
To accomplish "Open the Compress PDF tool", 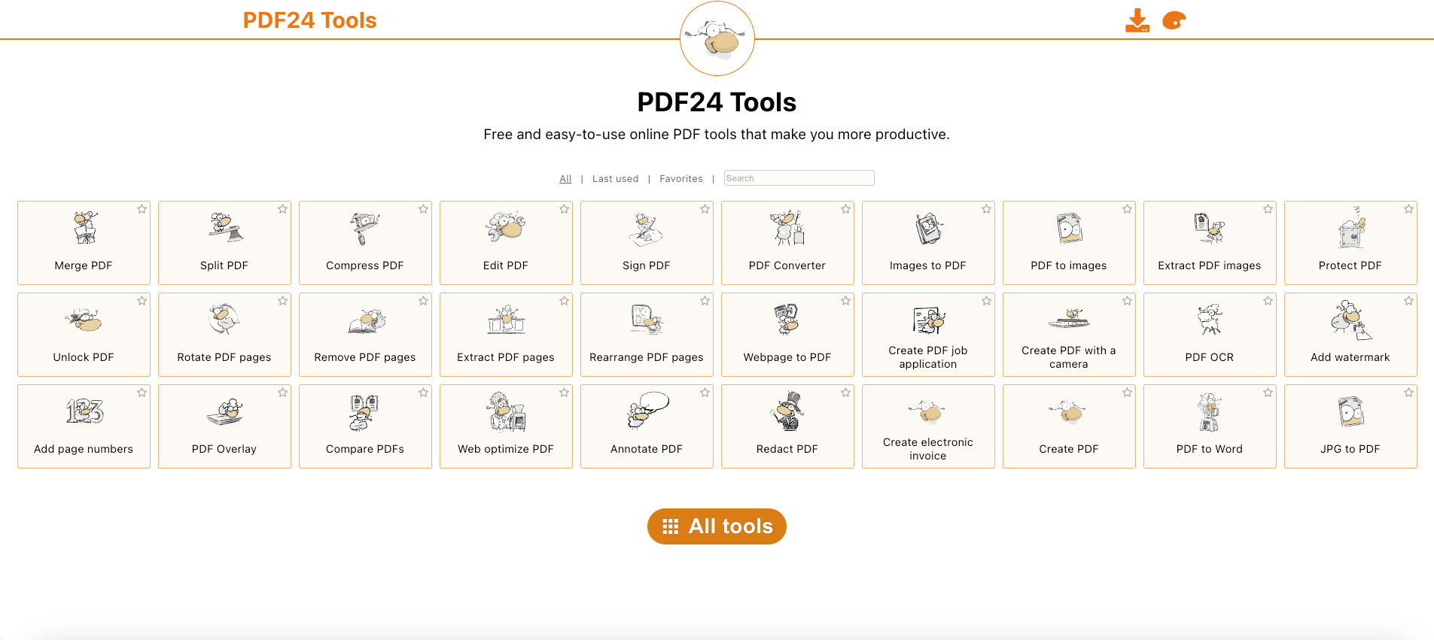I will pyautogui.click(x=365, y=243).
